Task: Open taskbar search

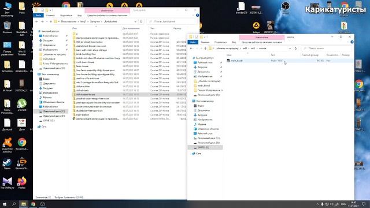Action: [14, 204]
